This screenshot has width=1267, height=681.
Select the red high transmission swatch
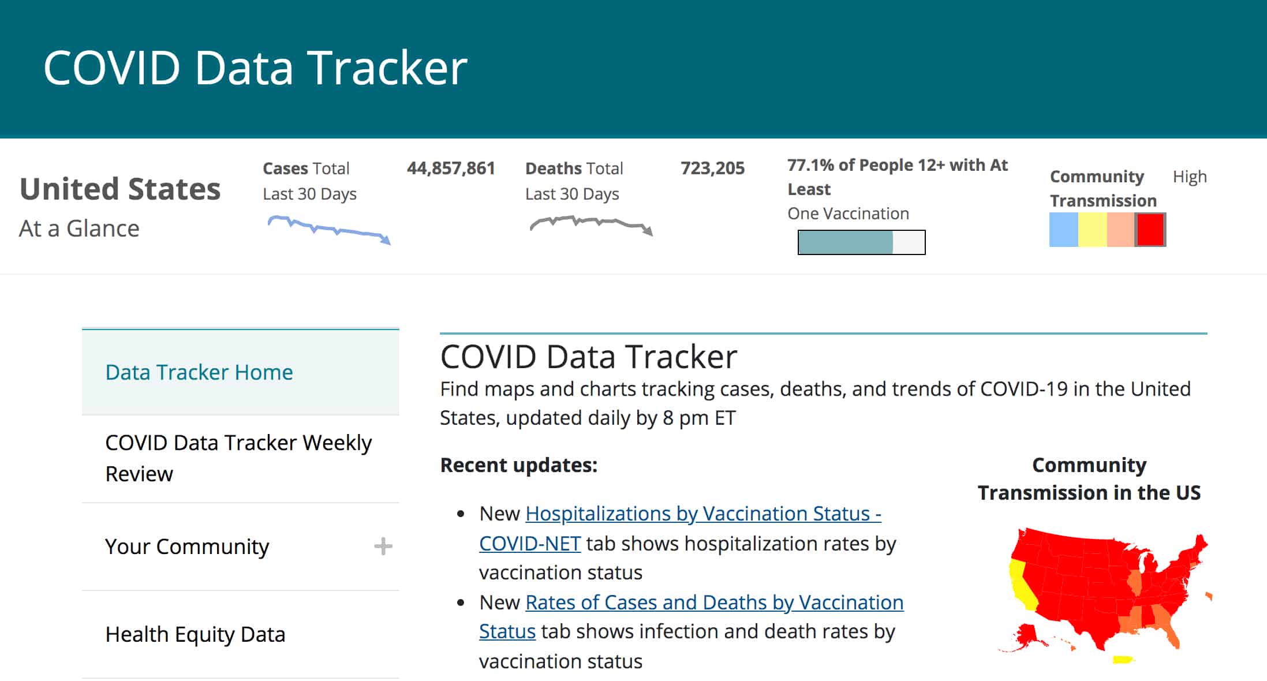coord(1150,230)
